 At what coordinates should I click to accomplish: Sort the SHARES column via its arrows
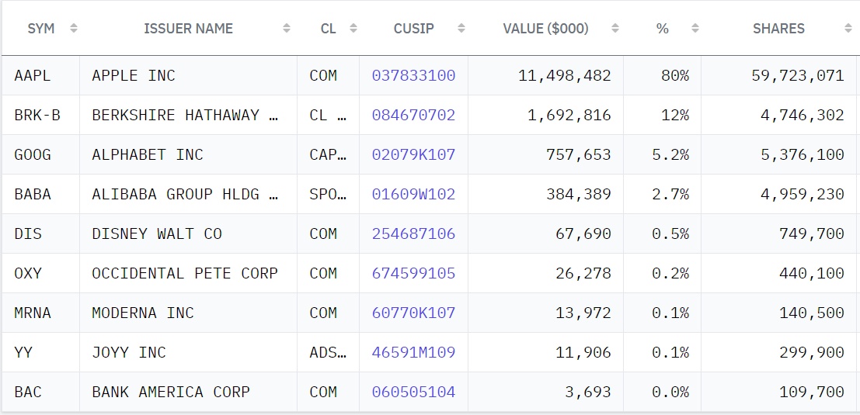[x=848, y=29]
